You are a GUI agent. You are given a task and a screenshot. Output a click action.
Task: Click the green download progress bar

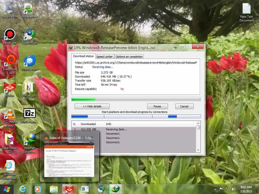[136, 99]
